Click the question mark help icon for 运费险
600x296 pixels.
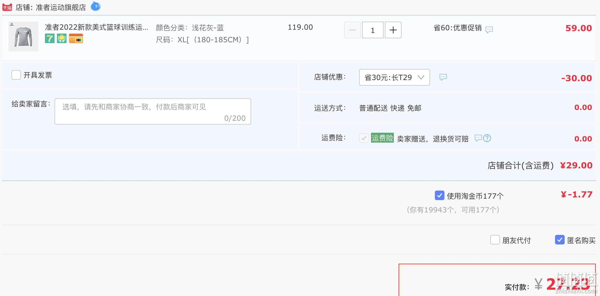[487, 138]
